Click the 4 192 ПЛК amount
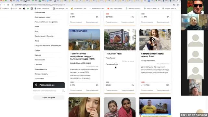 click(x=145, y=85)
